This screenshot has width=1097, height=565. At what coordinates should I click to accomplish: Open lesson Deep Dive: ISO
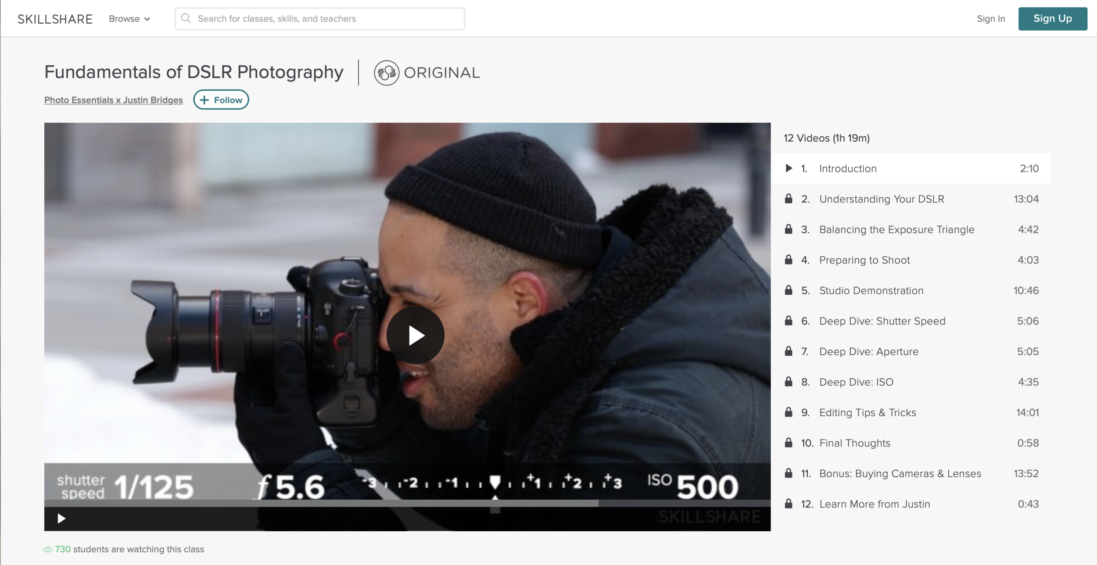click(x=911, y=382)
